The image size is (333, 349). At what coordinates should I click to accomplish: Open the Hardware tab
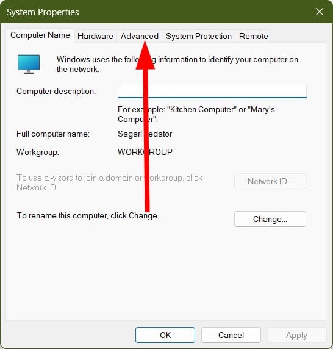click(x=95, y=36)
